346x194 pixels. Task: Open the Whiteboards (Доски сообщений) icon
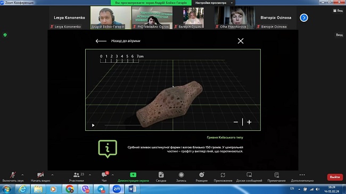click(x=249, y=175)
